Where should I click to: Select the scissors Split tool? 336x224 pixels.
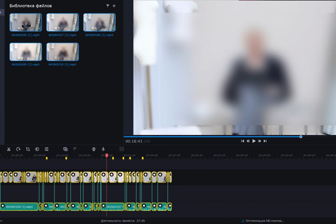pyautogui.click(x=9, y=149)
